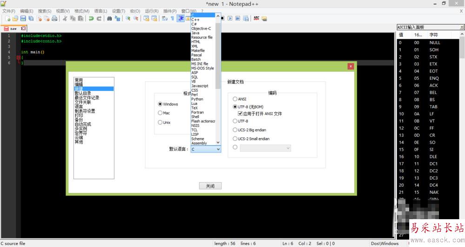Select the Unix format radio button
The width and height of the screenshot is (465, 247).
[160, 122]
